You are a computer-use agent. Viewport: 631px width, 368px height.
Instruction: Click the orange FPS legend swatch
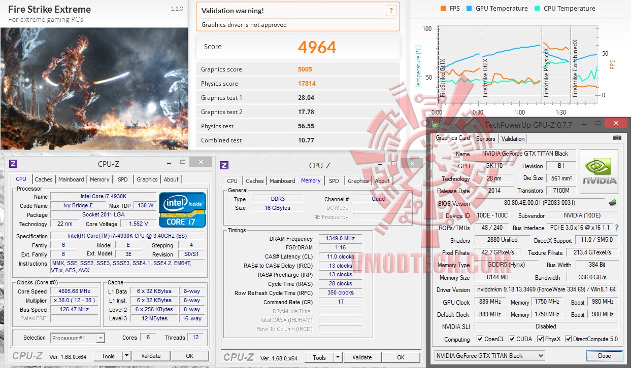click(444, 8)
